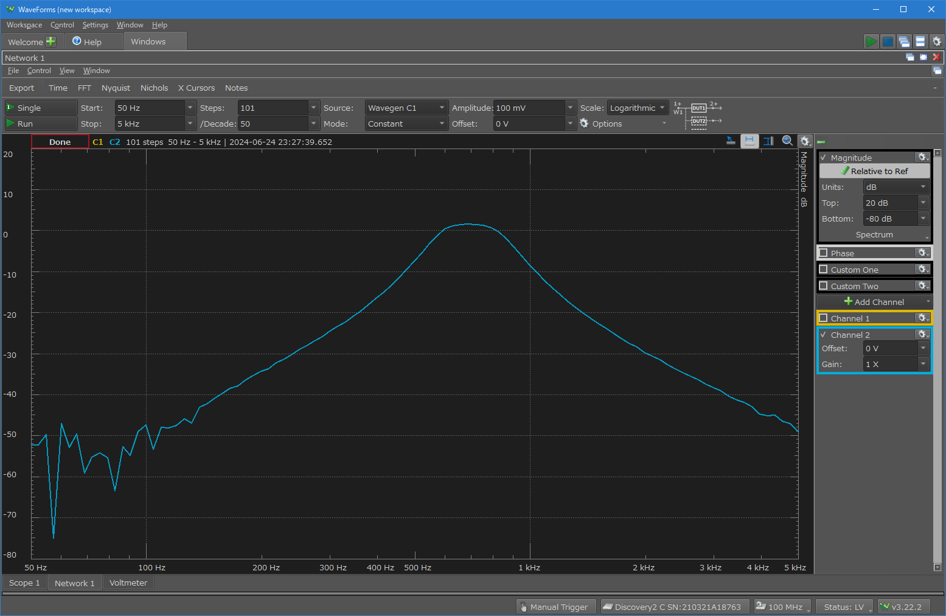Click the blue stop-all square icon
The height and width of the screenshot is (616, 946).
pos(888,41)
